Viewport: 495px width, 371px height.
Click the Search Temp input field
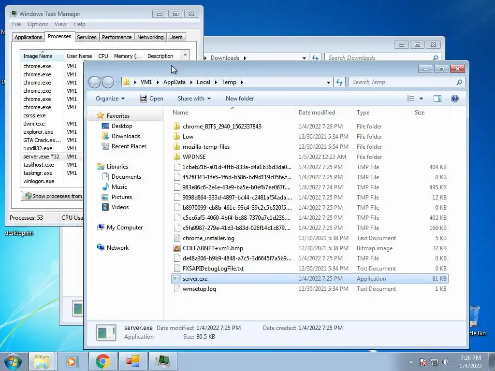(404, 82)
